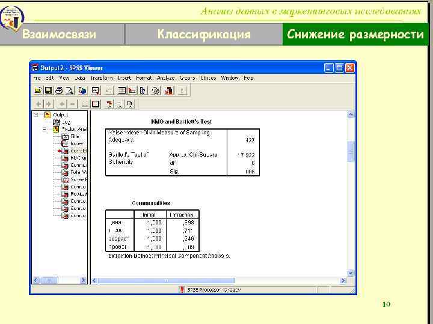Click the outline pane's scroll right arrow
Viewport: 433px width, 324px height.
83,280
